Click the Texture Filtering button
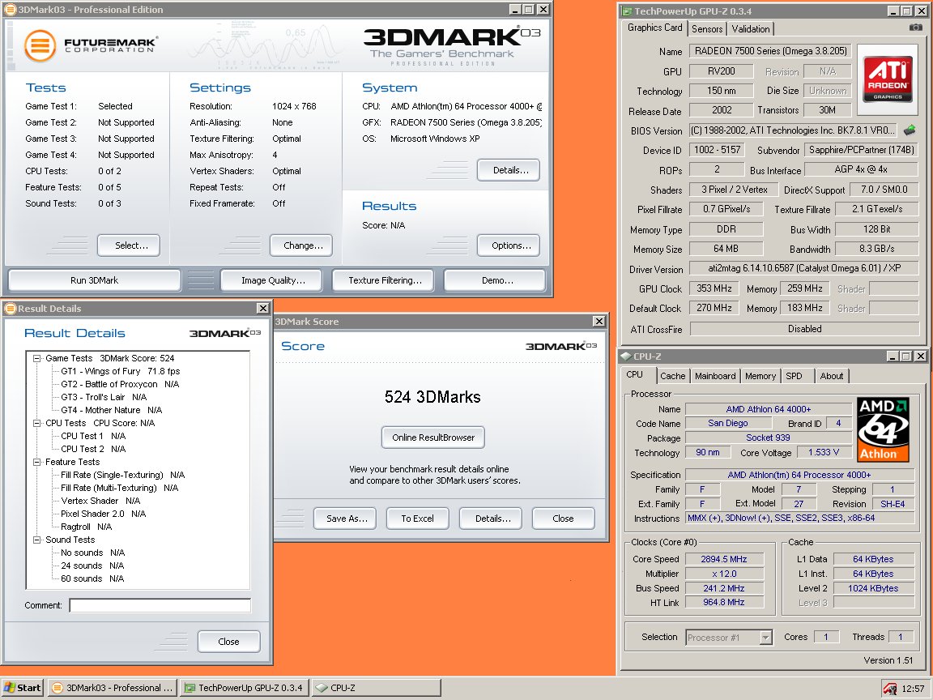The image size is (933, 700). click(x=385, y=280)
